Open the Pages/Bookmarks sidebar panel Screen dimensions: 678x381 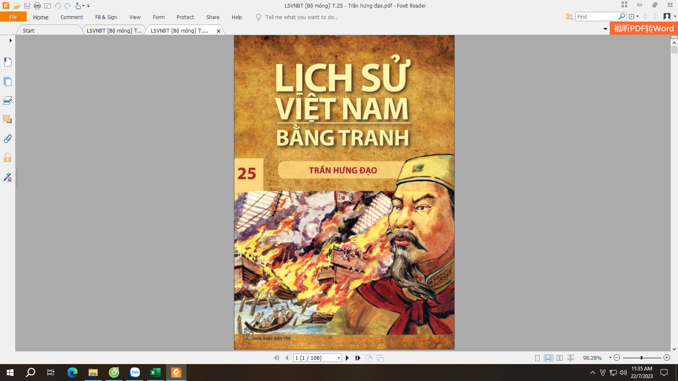[8, 62]
